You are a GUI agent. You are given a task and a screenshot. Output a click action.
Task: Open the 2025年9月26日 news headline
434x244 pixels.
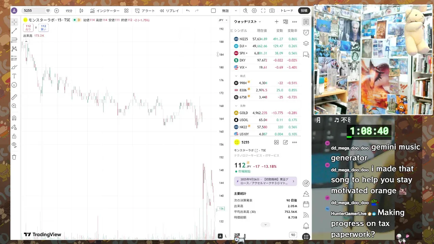pos(265,181)
